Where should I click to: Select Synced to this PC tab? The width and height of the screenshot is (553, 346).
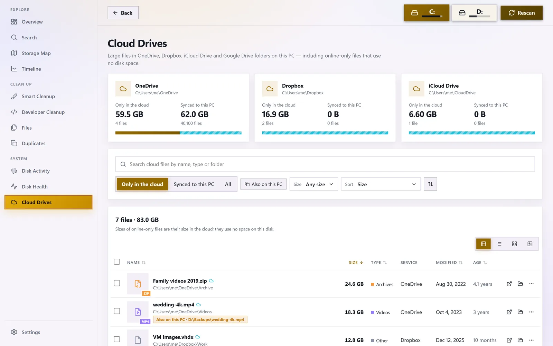pos(194,184)
